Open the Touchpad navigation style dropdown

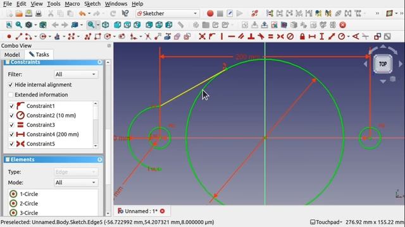point(327,222)
